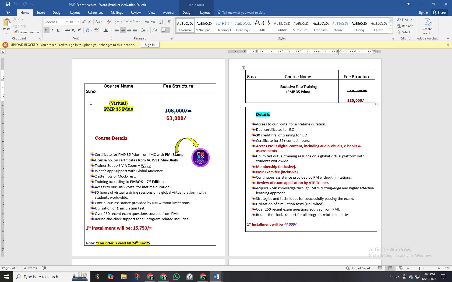Apply yellow text highlight color
Screen dimensions: 452x282
click(x=97, y=30)
